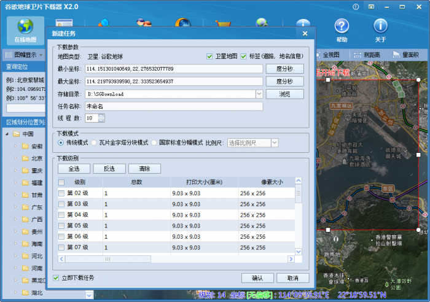Expand the 北京 folder node
The height and width of the screenshot is (302, 430).
click(15, 158)
